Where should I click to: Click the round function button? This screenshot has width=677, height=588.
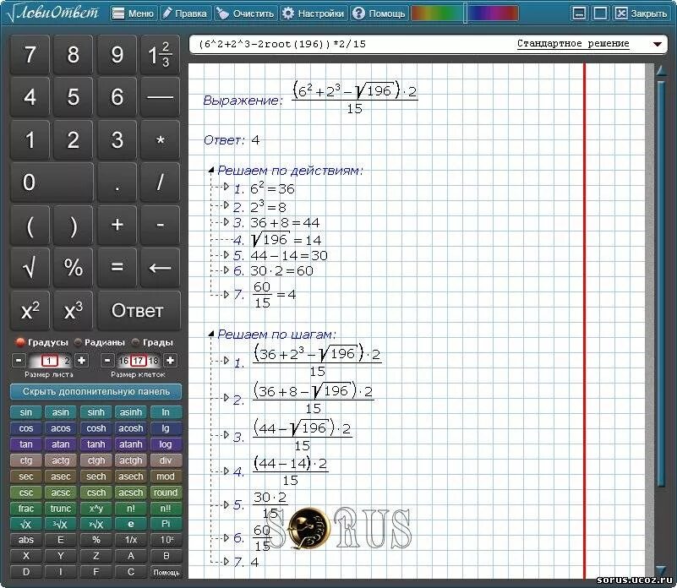coord(166,493)
